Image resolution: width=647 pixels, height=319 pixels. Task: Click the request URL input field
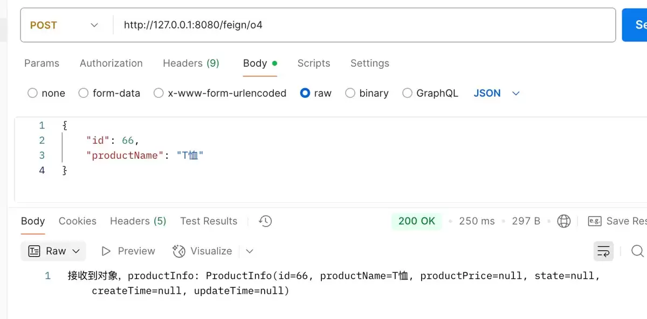pyautogui.click(x=364, y=25)
